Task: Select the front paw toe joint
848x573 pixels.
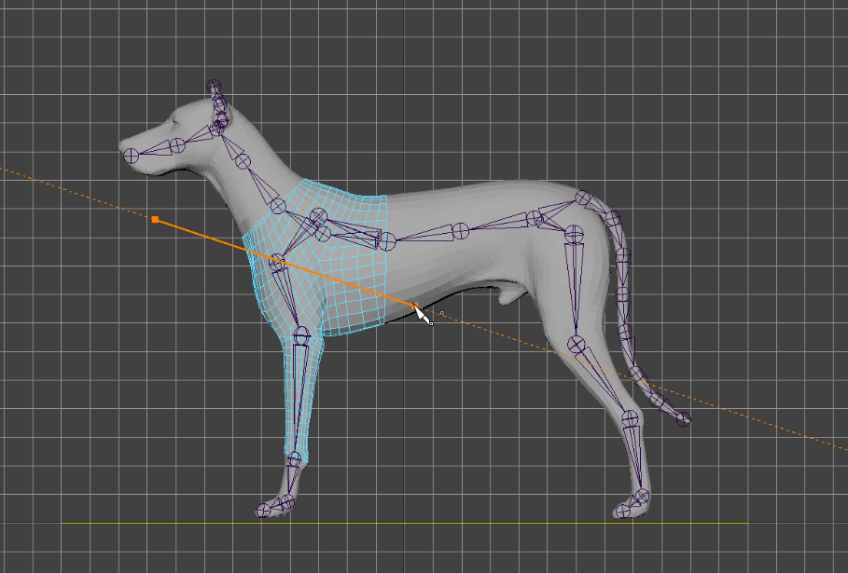Action: coord(266,509)
